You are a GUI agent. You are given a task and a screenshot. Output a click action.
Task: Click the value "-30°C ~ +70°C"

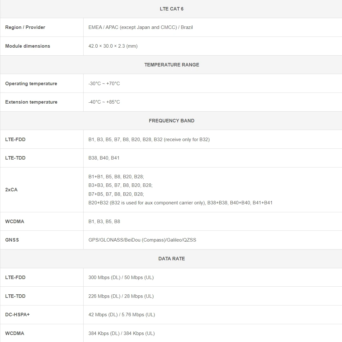[104, 84]
